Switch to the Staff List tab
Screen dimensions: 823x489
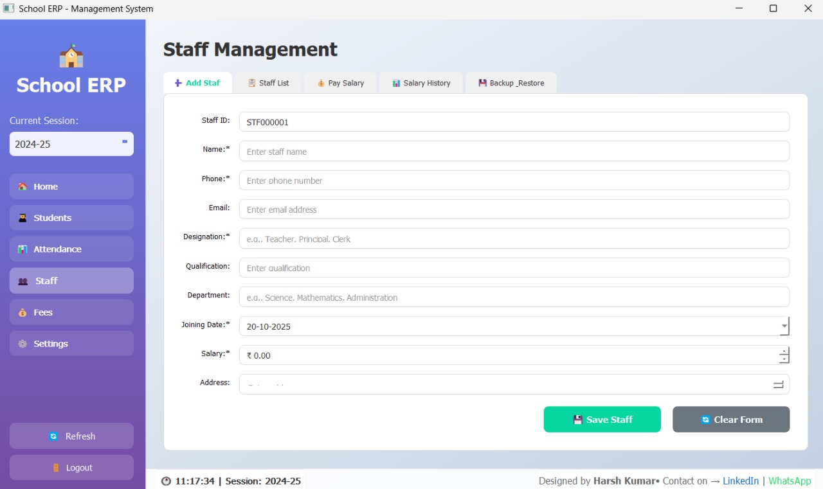coord(268,83)
